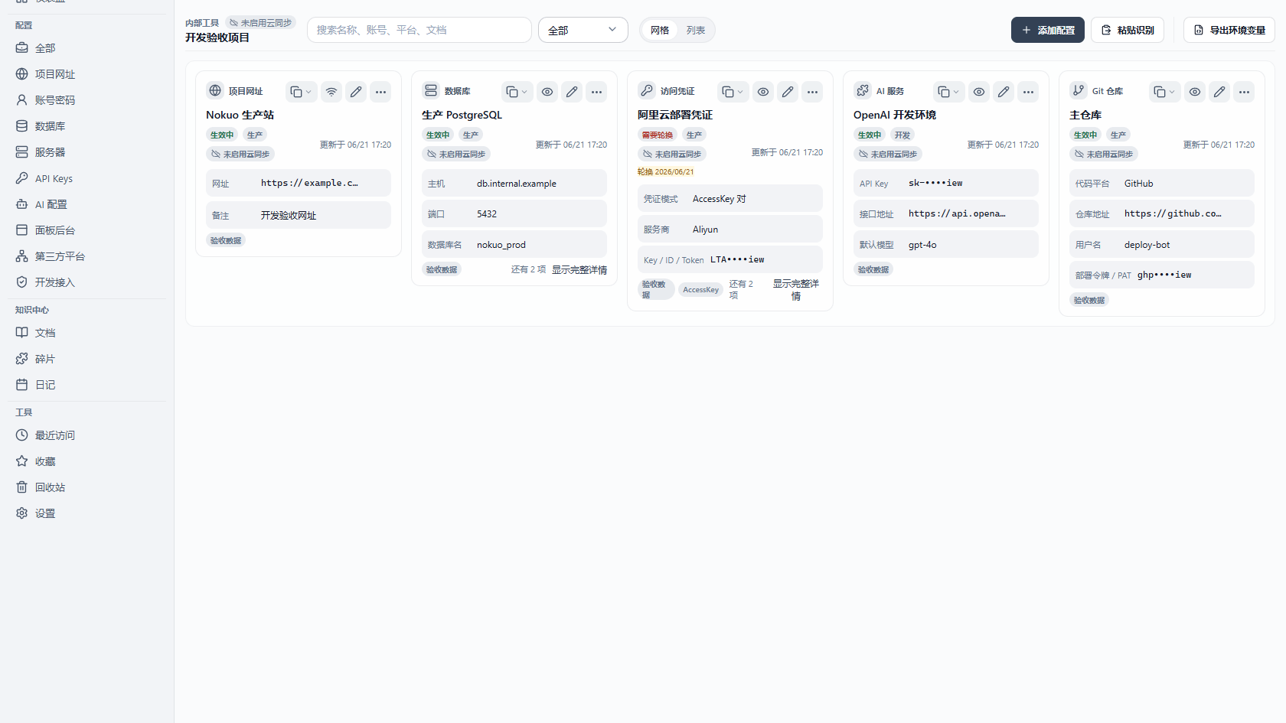The image size is (1286, 723).
Task: Open more options on 主仓库 card
Action: 1244,92
